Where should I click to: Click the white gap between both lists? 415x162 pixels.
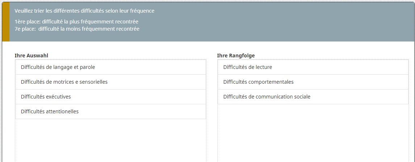coord(212,108)
